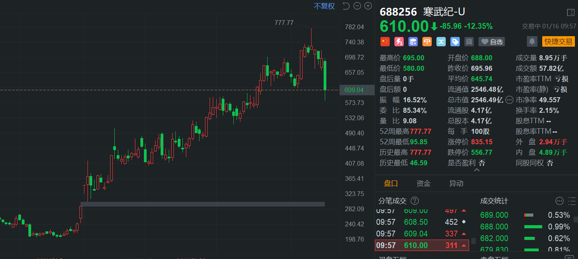Switch to the 资金 tab

(423, 184)
